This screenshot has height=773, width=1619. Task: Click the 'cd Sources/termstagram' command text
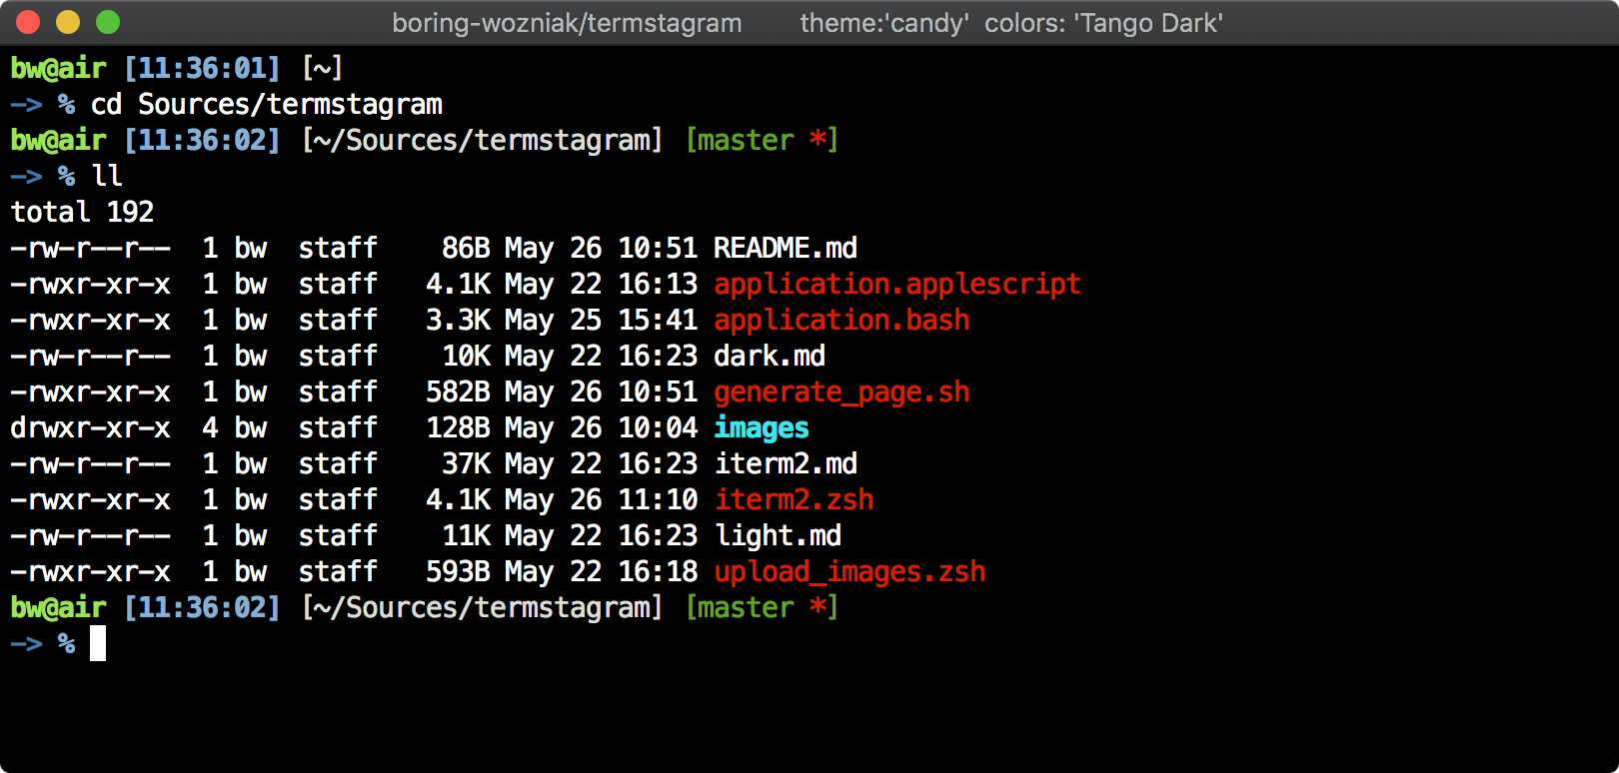click(266, 104)
